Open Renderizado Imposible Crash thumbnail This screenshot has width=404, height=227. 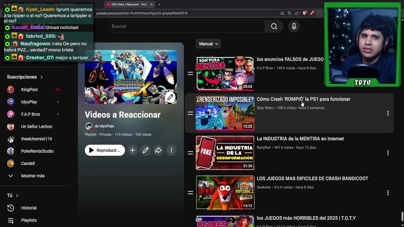tap(225, 113)
